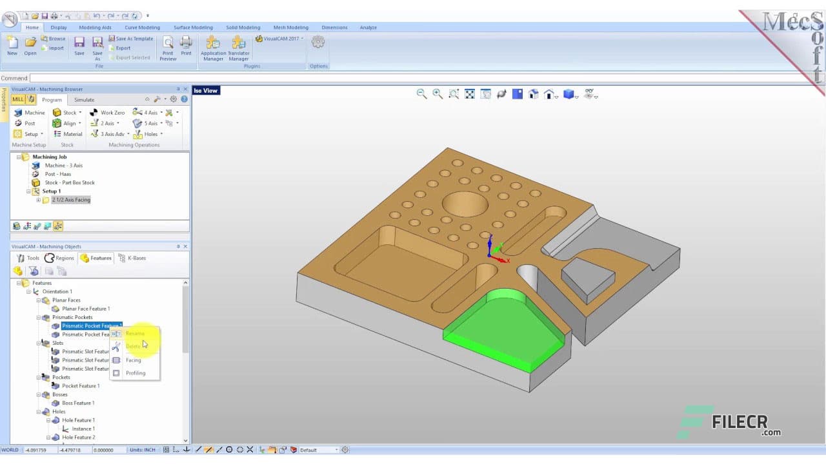Toggle the highlighted toolpath icon below the job tree

click(58, 226)
